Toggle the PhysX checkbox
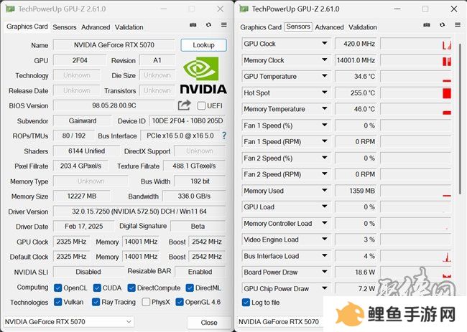 click(x=146, y=302)
